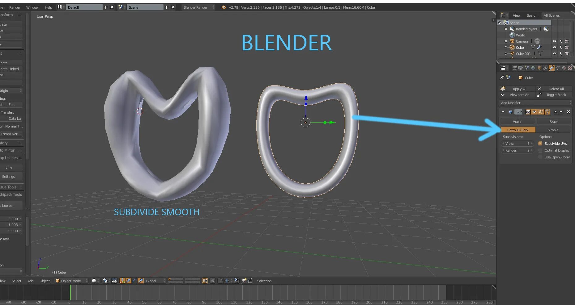Viewport: 575px width, 305px height.
Task: Click the proportional editing circle icon
Action: coord(213,281)
